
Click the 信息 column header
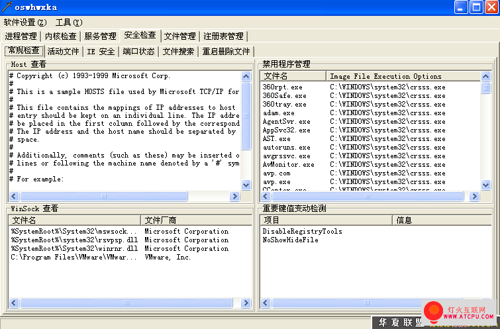point(442,220)
